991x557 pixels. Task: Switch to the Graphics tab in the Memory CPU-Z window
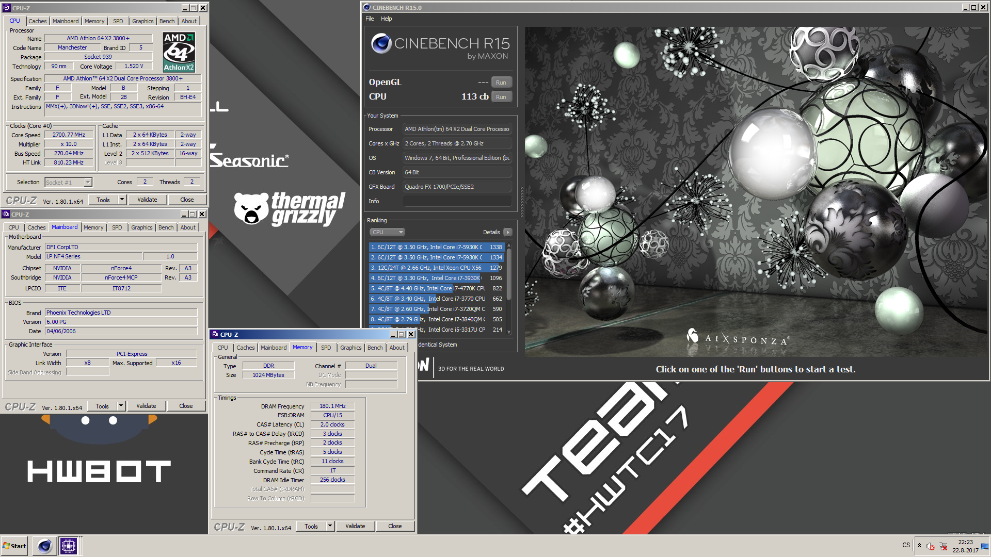tap(350, 348)
